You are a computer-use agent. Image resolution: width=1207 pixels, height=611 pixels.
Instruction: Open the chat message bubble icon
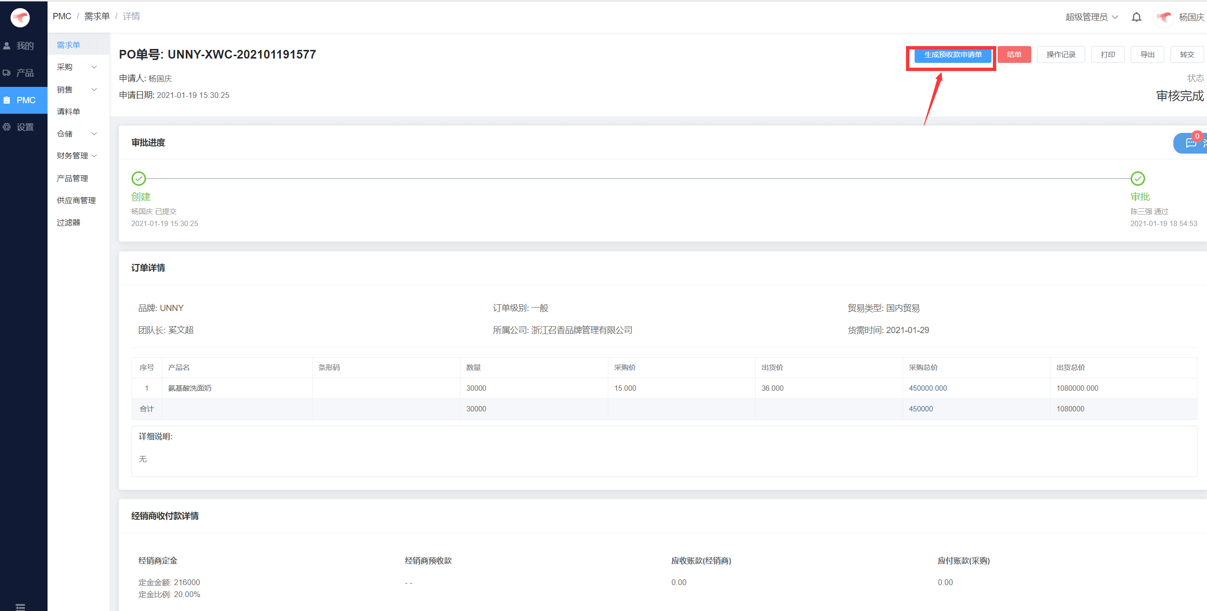click(x=1191, y=143)
